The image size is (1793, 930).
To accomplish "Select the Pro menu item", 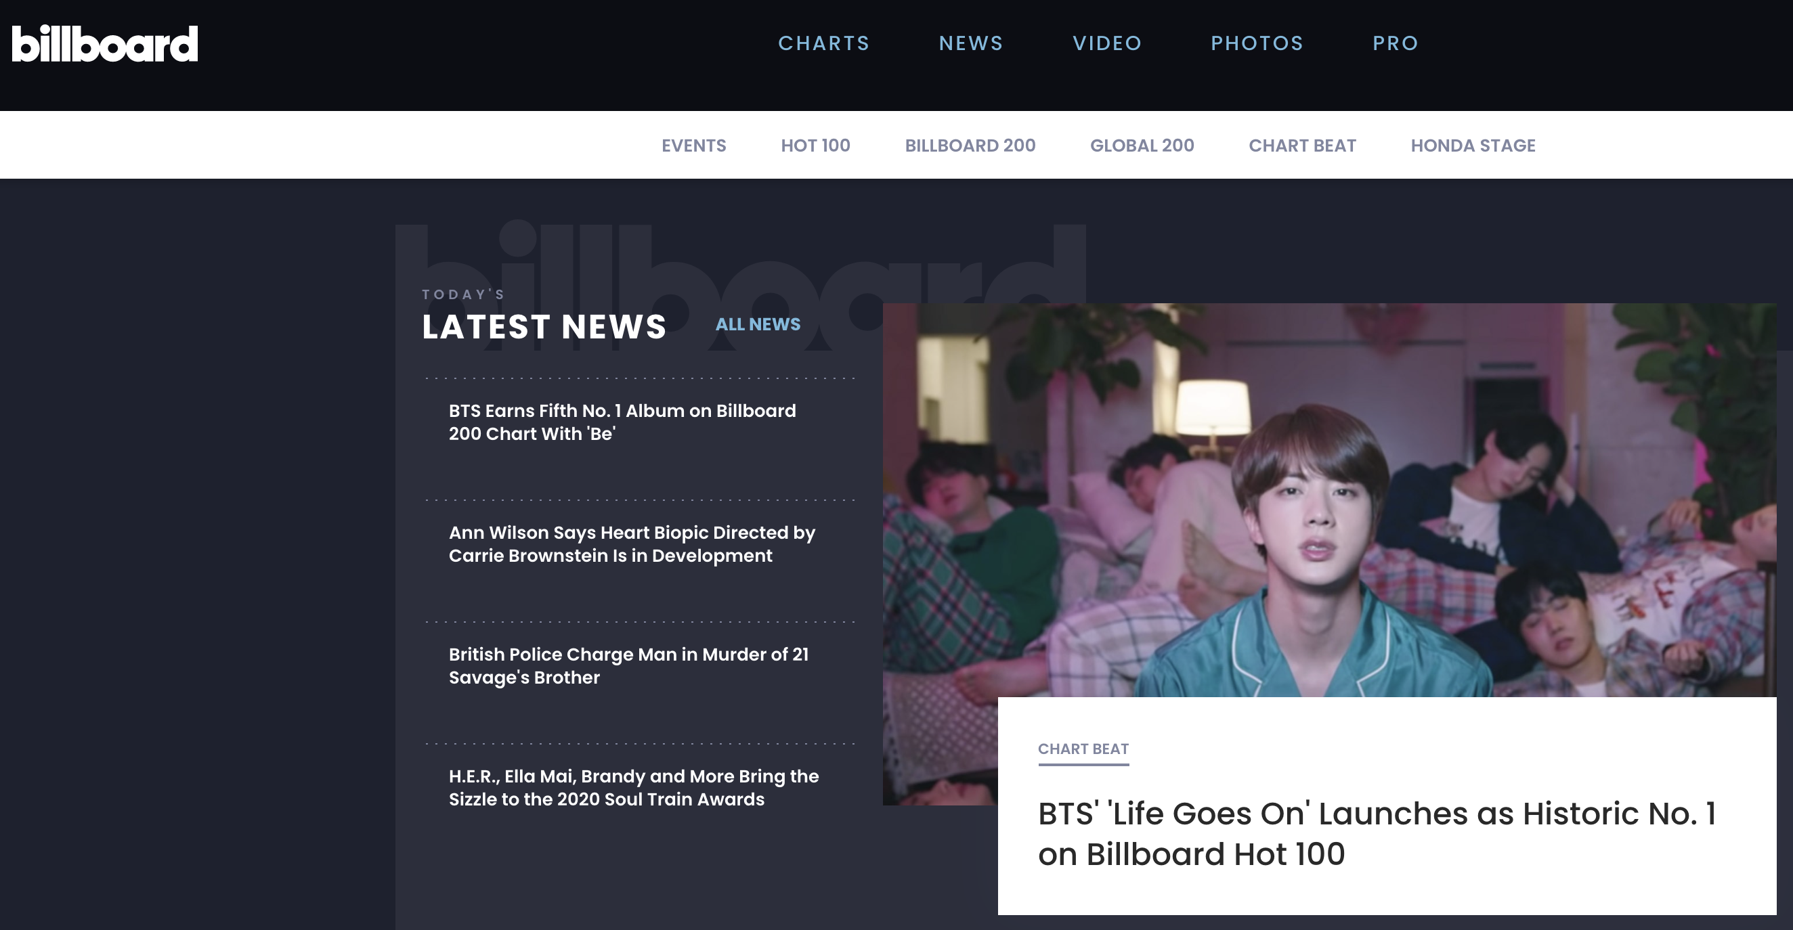I will pyautogui.click(x=1395, y=43).
